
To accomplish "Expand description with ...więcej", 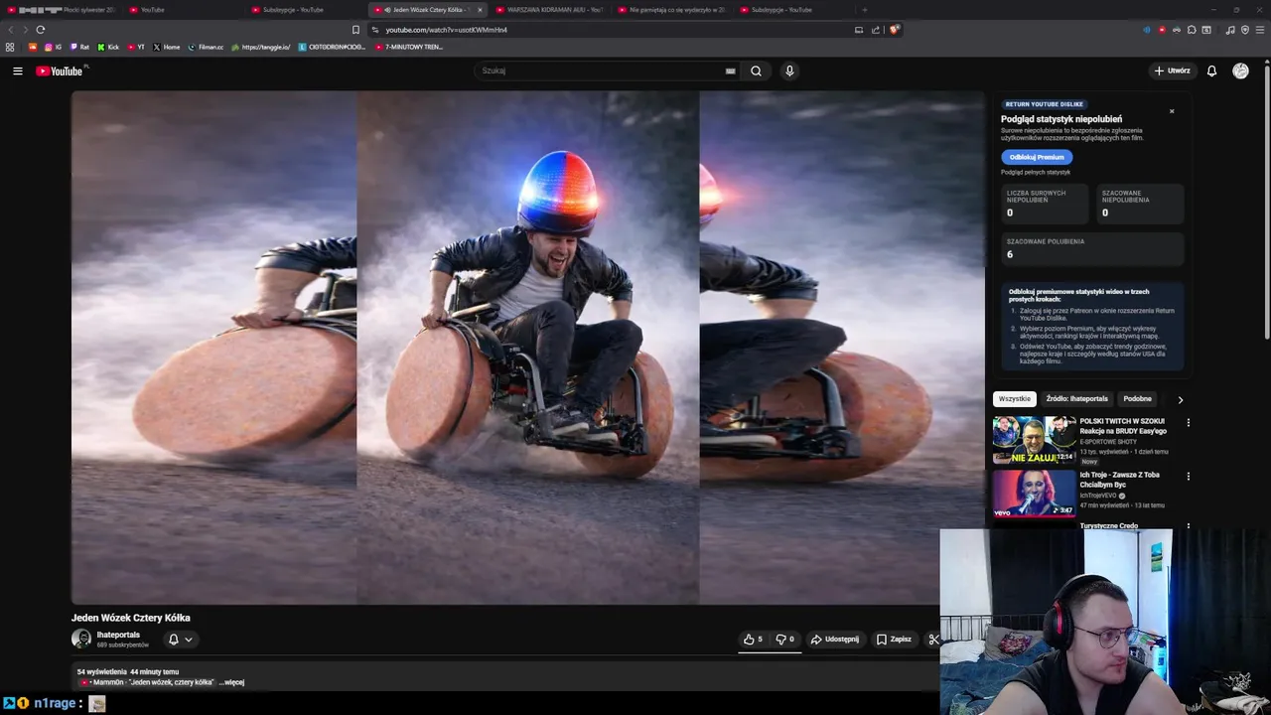I will pos(231,682).
